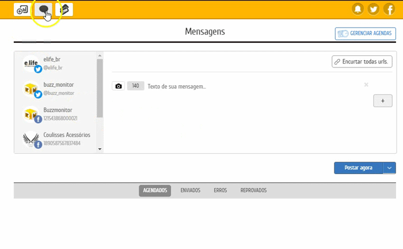Open the notifications bell icon
The image size is (403, 249).
[358, 9]
